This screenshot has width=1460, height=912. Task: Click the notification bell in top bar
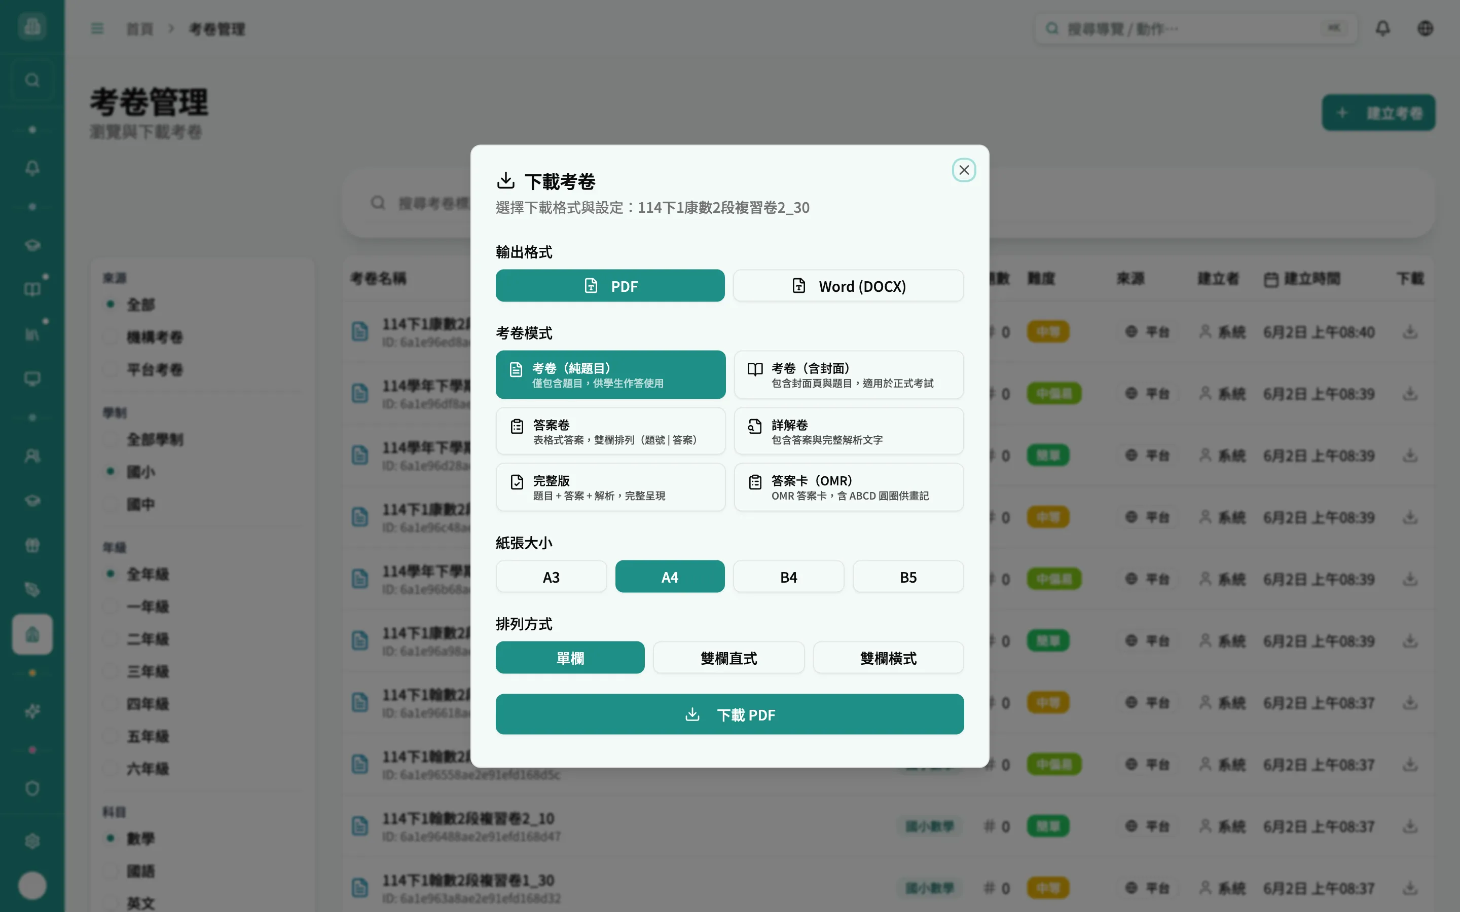(1382, 28)
